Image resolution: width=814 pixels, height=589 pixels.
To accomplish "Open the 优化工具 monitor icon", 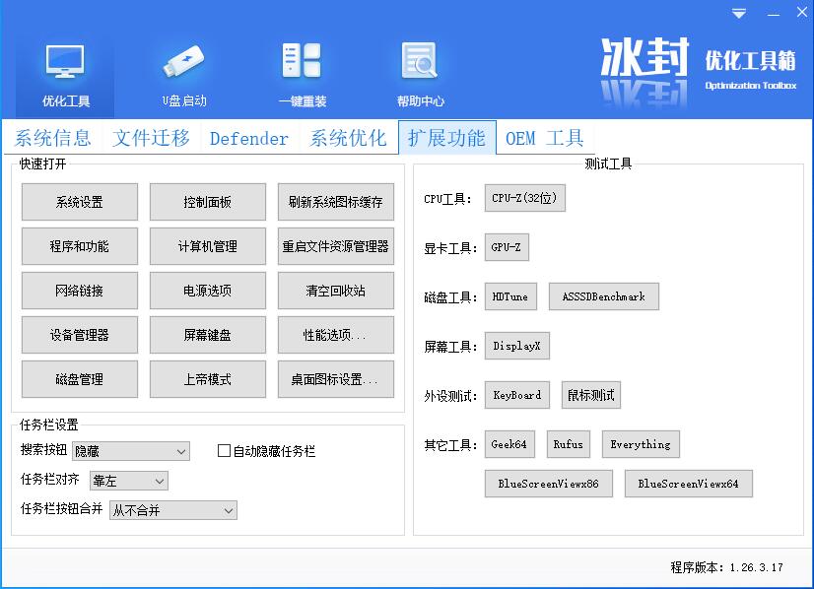I will 65,64.
